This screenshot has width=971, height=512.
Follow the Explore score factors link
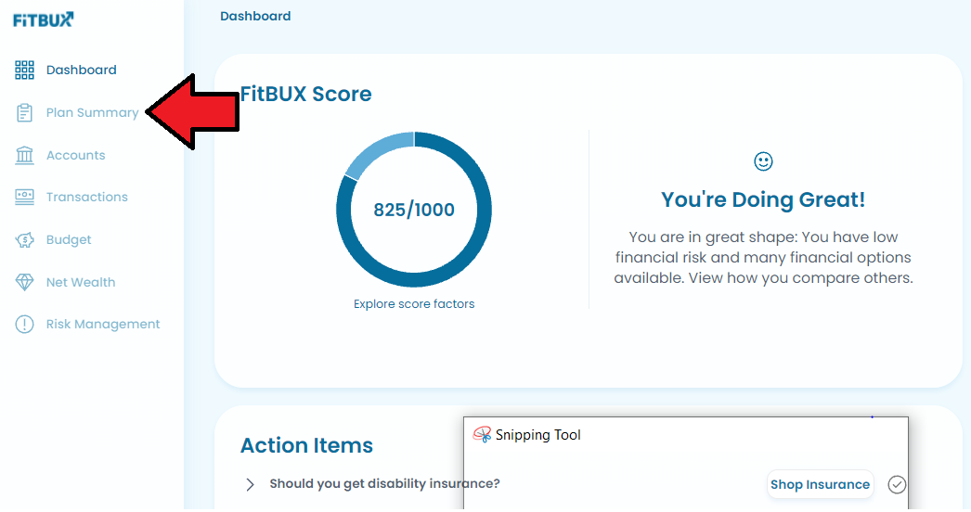[414, 304]
